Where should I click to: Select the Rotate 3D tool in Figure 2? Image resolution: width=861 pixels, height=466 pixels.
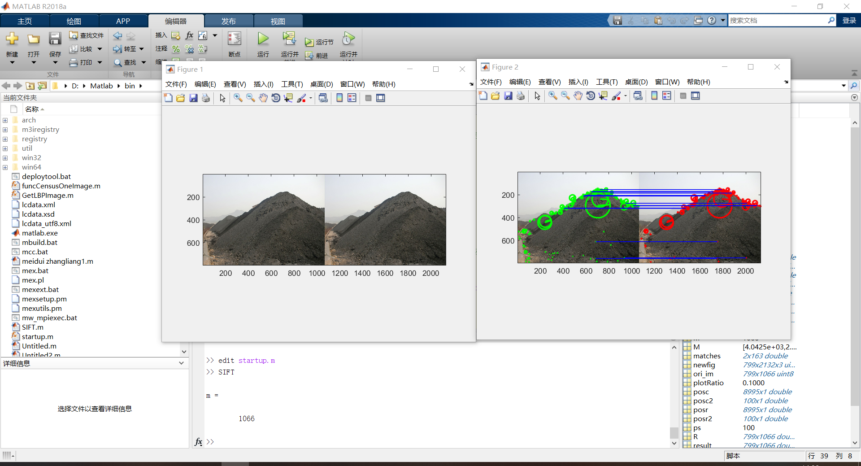591,96
